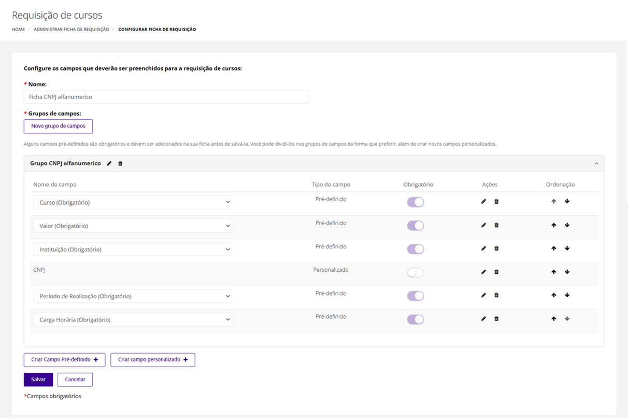The width and height of the screenshot is (628, 419).
Task: Enable Obrigatório switch for CNPJ
Action: [x=416, y=273]
